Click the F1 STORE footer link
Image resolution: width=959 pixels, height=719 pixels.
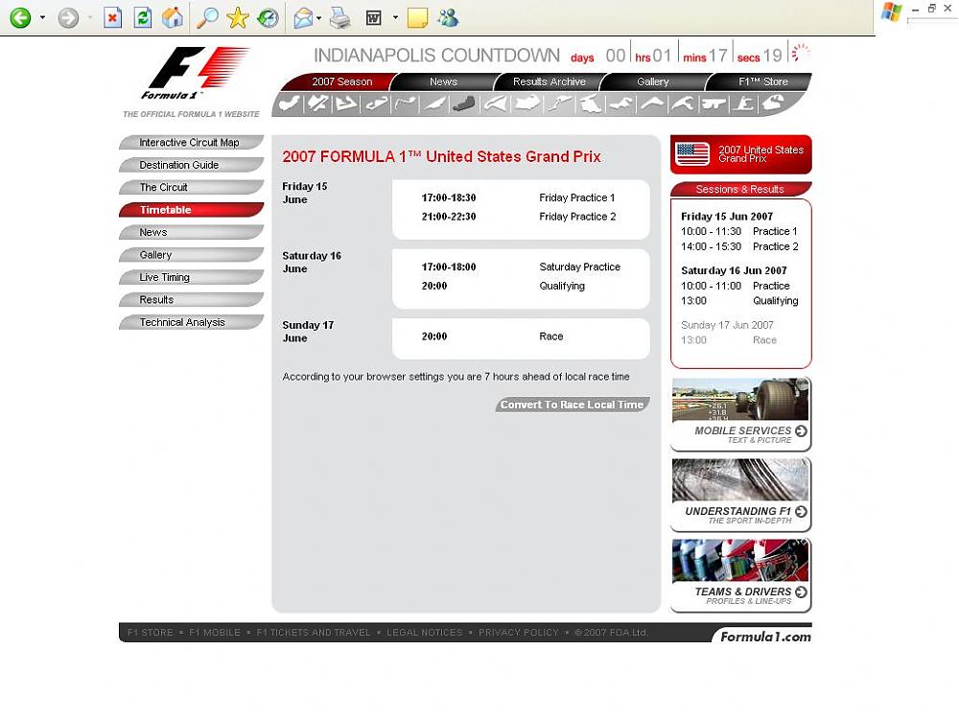coord(151,632)
